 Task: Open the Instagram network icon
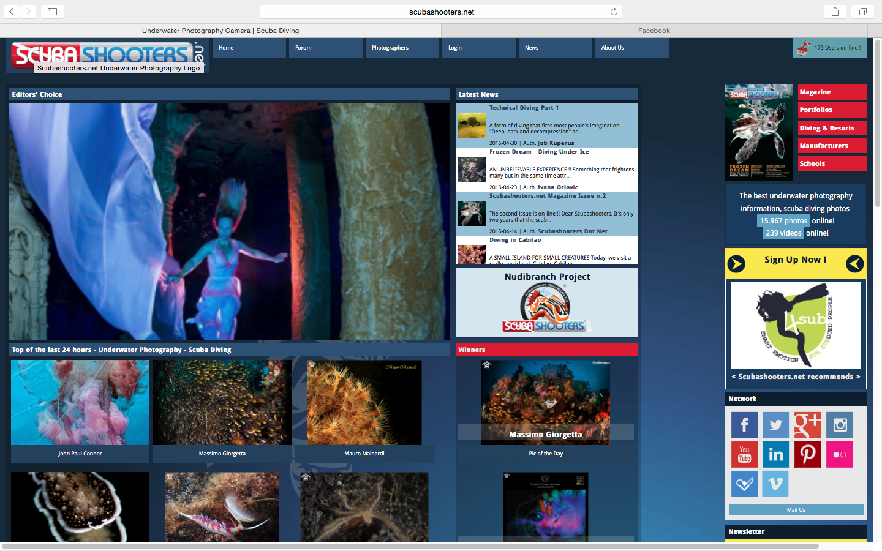point(839,425)
